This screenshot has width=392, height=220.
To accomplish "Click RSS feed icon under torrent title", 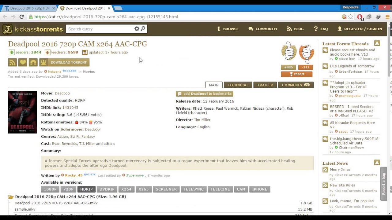I will point(12,62).
